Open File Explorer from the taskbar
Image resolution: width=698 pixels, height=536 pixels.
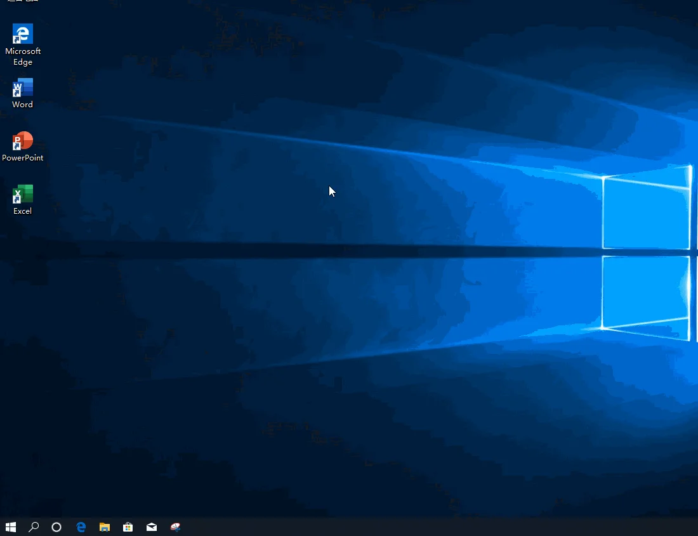click(x=105, y=526)
